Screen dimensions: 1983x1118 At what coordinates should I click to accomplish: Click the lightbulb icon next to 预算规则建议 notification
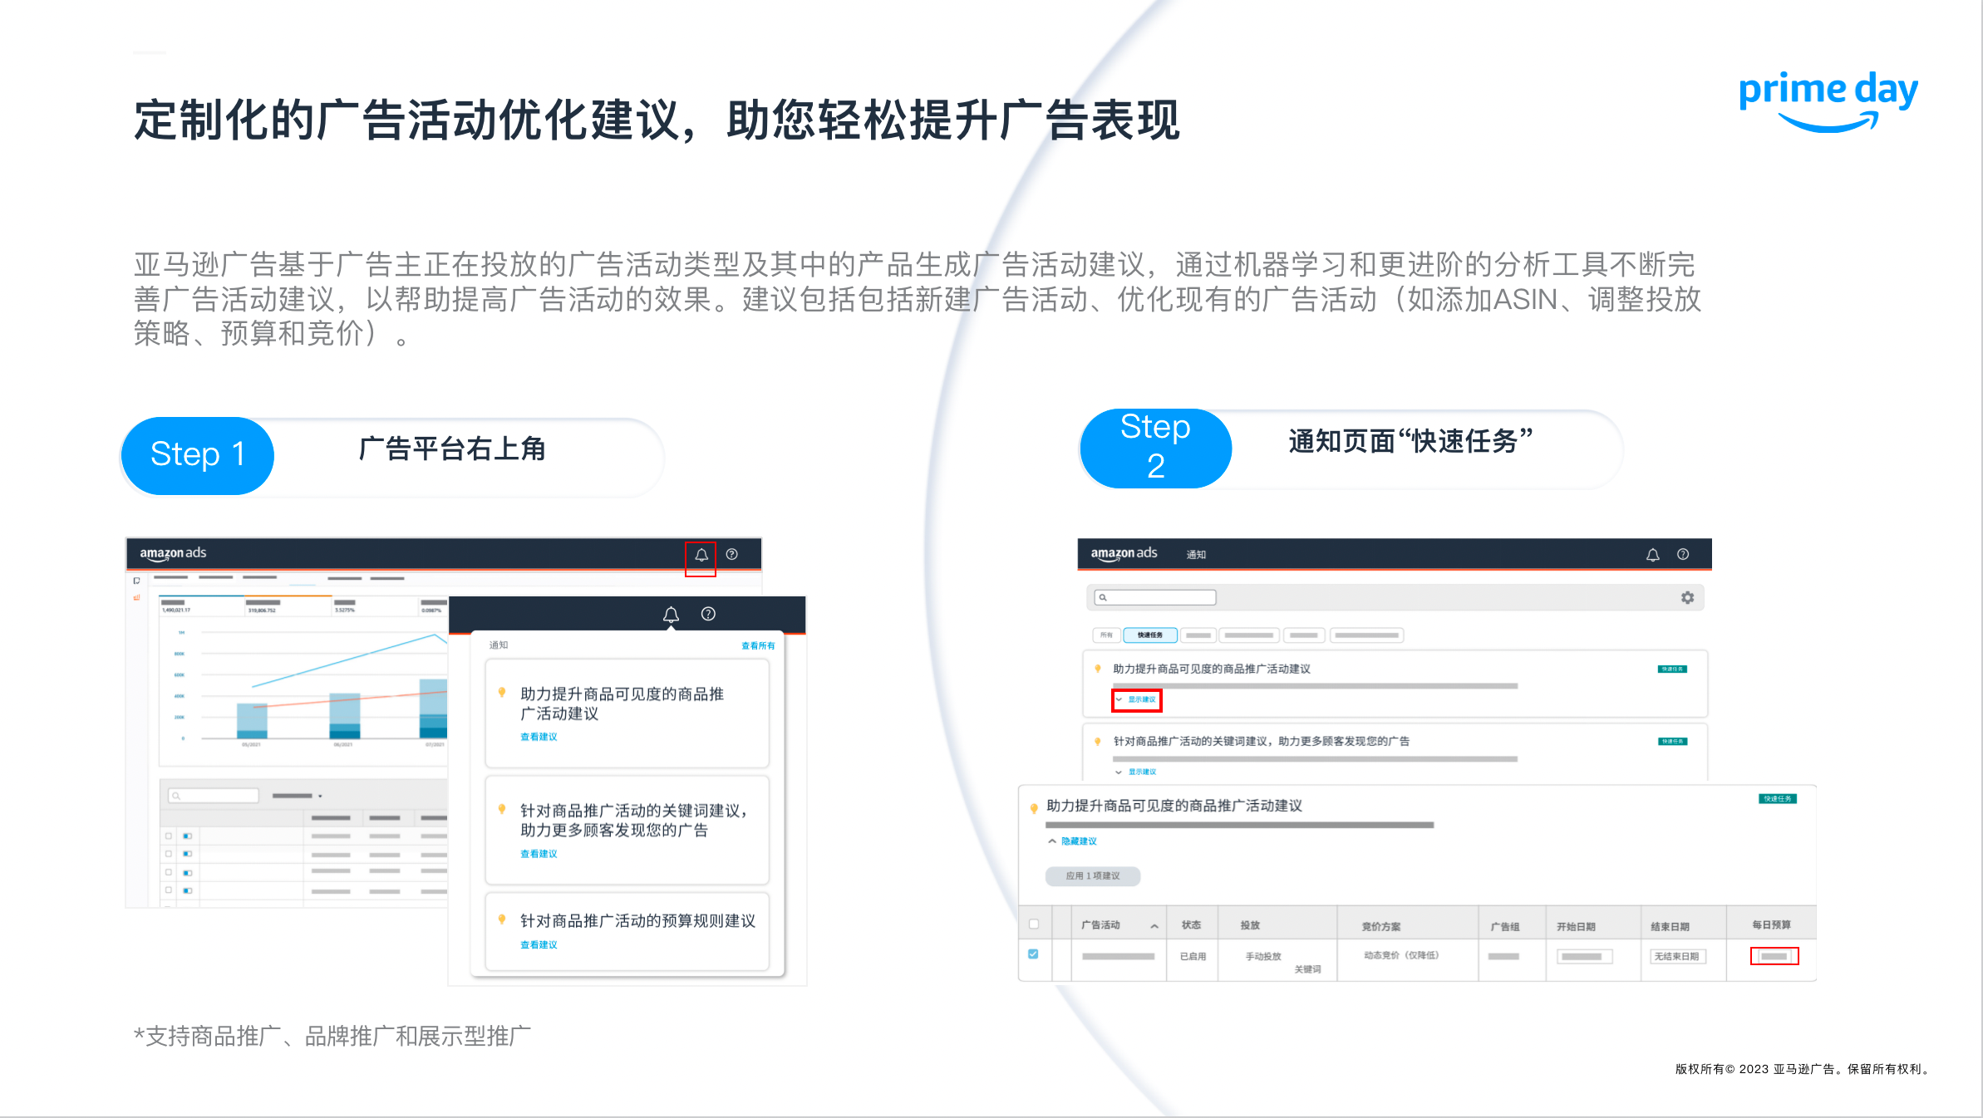(x=502, y=919)
